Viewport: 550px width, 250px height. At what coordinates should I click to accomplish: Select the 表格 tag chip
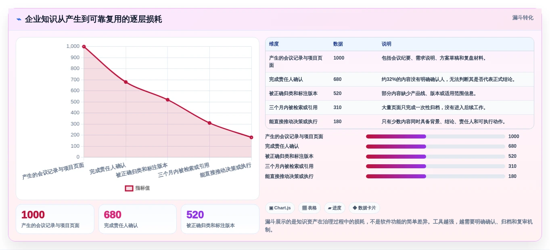pos(310,208)
